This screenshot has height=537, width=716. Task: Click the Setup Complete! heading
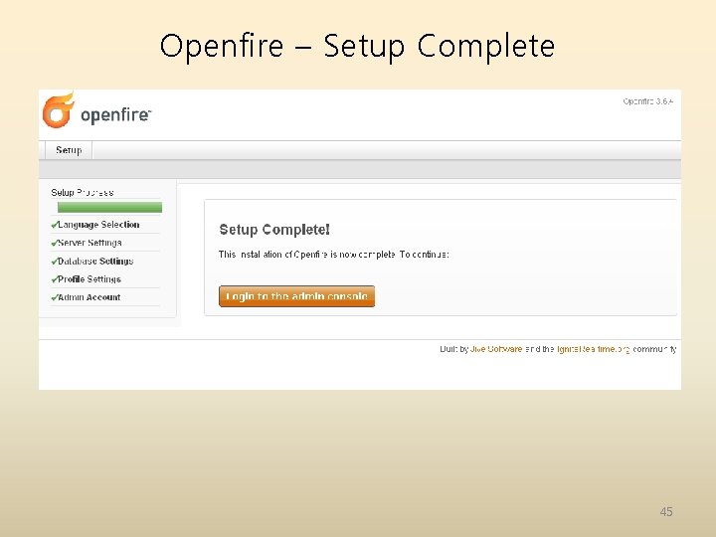click(274, 230)
